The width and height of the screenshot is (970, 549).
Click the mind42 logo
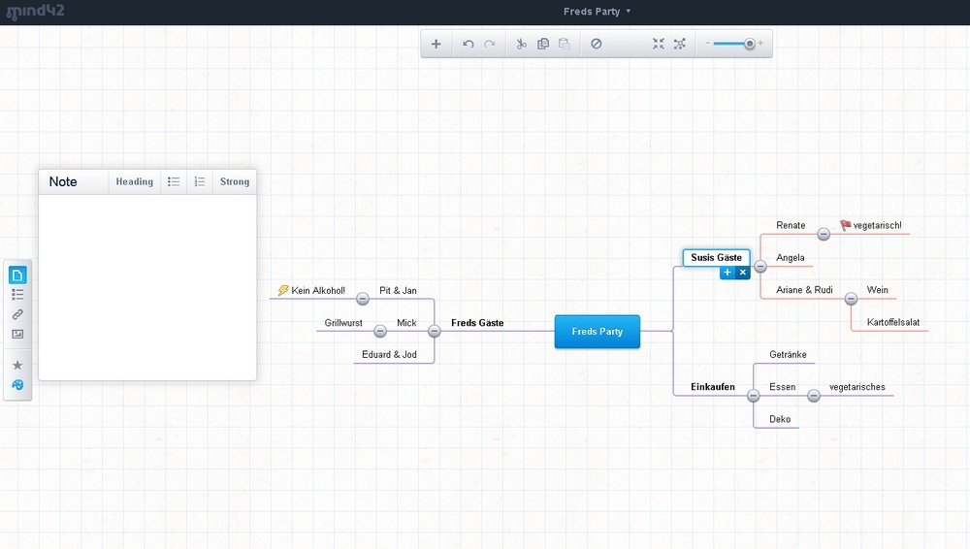pyautogui.click(x=35, y=11)
